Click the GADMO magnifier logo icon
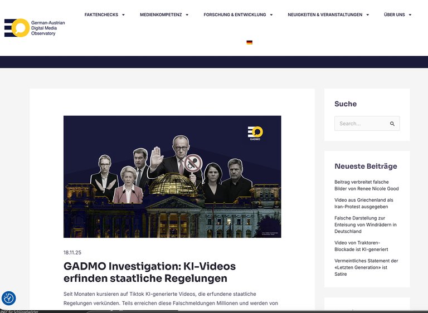 tap(17, 28)
